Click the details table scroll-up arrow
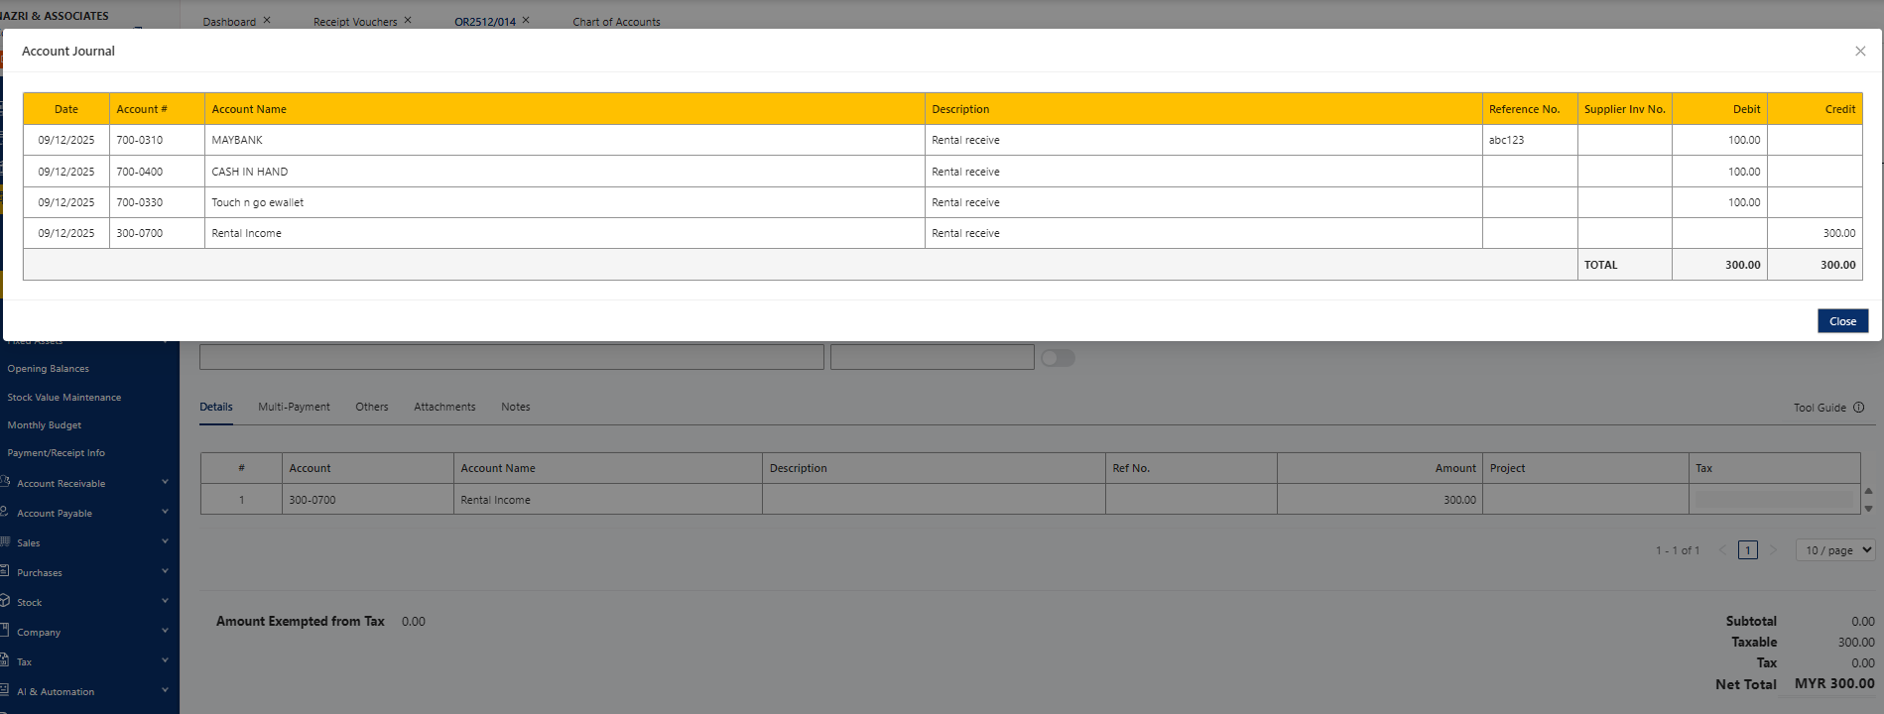The width and height of the screenshot is (1884, 714). pyautogui.click(x=1868, y=491)
